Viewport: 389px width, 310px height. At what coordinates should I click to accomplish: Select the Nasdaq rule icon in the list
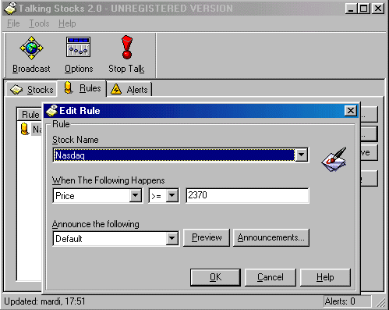[25, 129]
